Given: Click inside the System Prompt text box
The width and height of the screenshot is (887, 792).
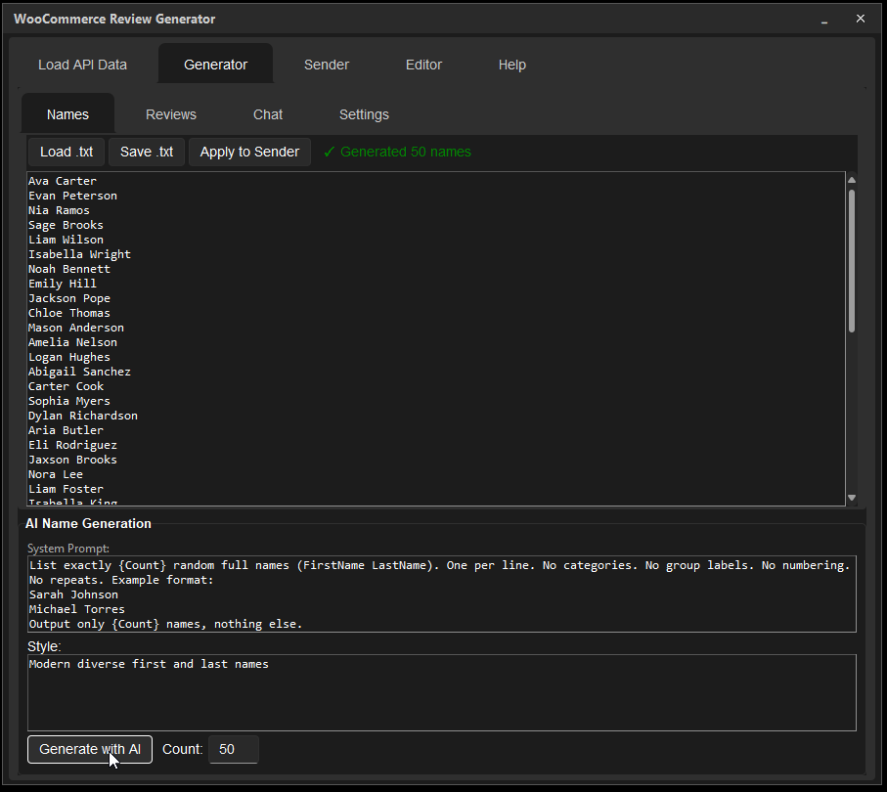Looking at the screenshot, I should point(442,594).
